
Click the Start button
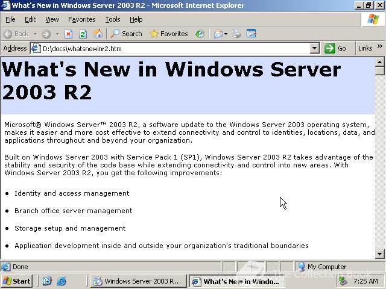point(17,281)
